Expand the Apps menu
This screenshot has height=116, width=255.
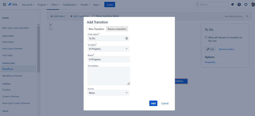(97, 5)
